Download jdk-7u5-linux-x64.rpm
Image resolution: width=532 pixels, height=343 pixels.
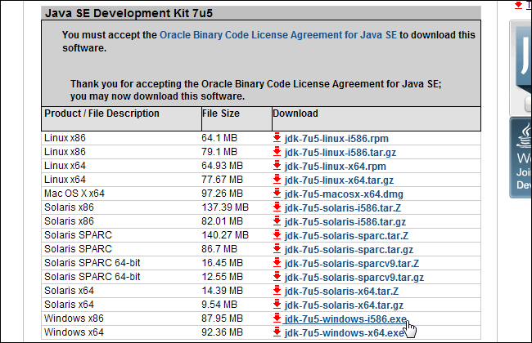pyautogui.click(x=336, y=167)
